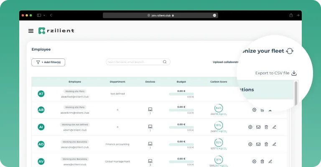
Task: Click the CSV download icon
Action: [294, 73]
